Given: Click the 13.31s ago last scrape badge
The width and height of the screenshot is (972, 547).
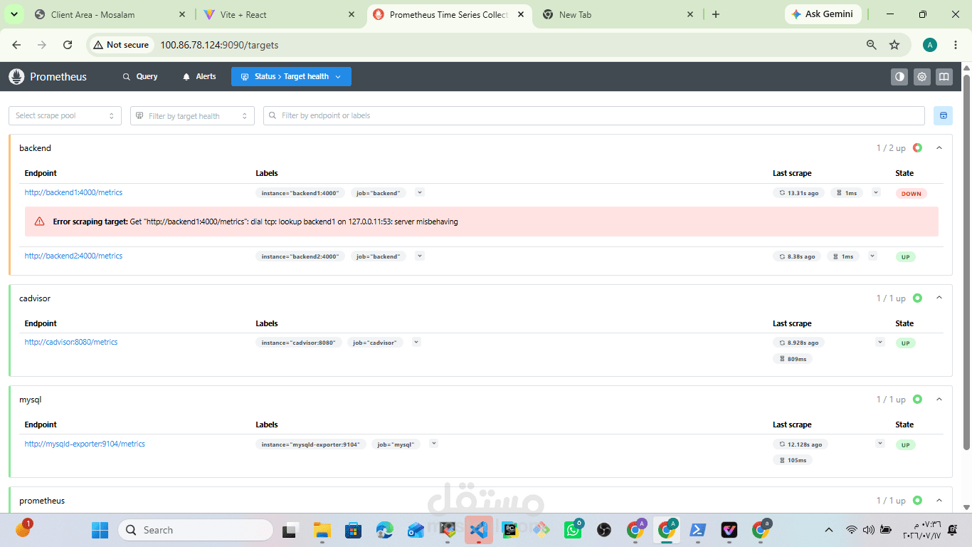Looking at the screenshot, I should [798, 194].
